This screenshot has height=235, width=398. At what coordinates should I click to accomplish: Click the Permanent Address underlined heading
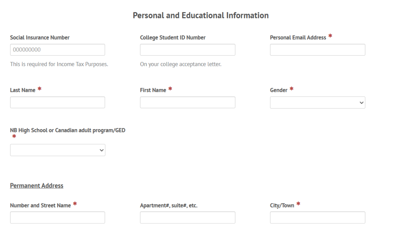click(37, 186)
